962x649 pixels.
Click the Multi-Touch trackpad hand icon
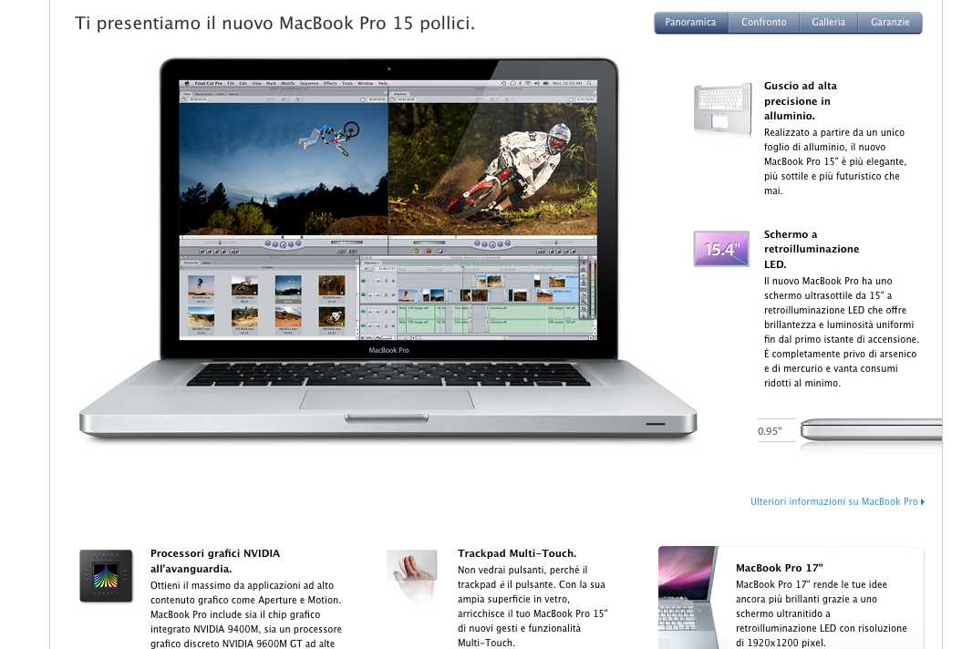click(412, 577)
